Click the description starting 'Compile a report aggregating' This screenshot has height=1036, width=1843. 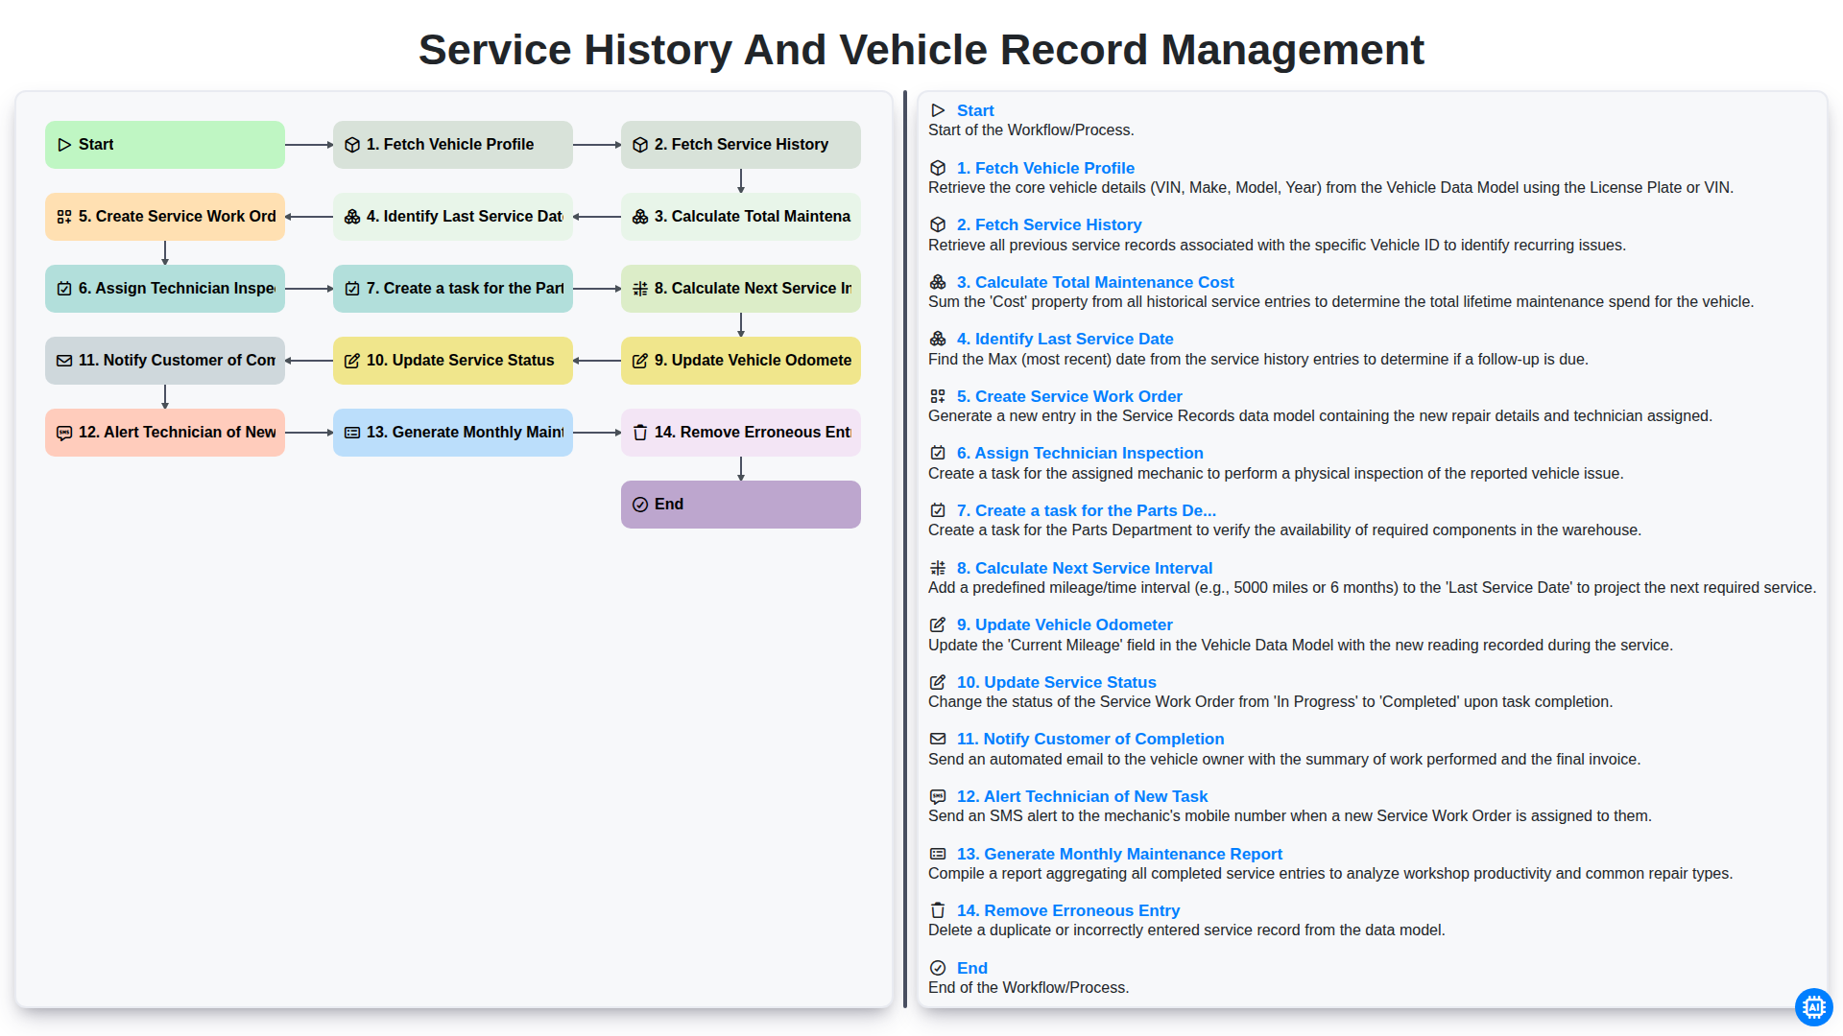(x=1330, y=874)
